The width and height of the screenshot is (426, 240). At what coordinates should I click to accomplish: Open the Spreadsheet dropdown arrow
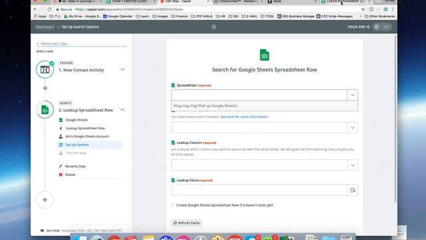[x=352, y=95]
